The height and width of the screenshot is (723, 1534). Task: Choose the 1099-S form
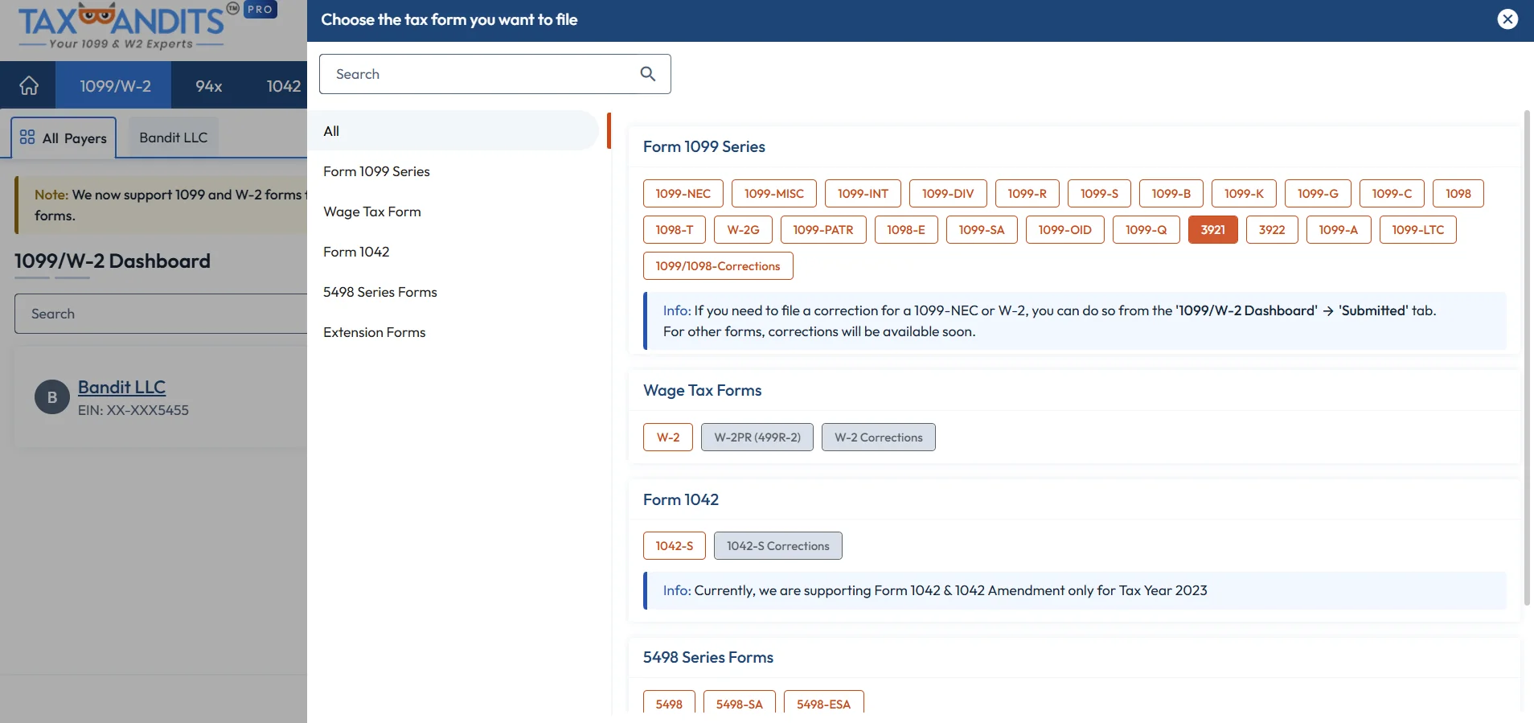(x=1099, y=194)
